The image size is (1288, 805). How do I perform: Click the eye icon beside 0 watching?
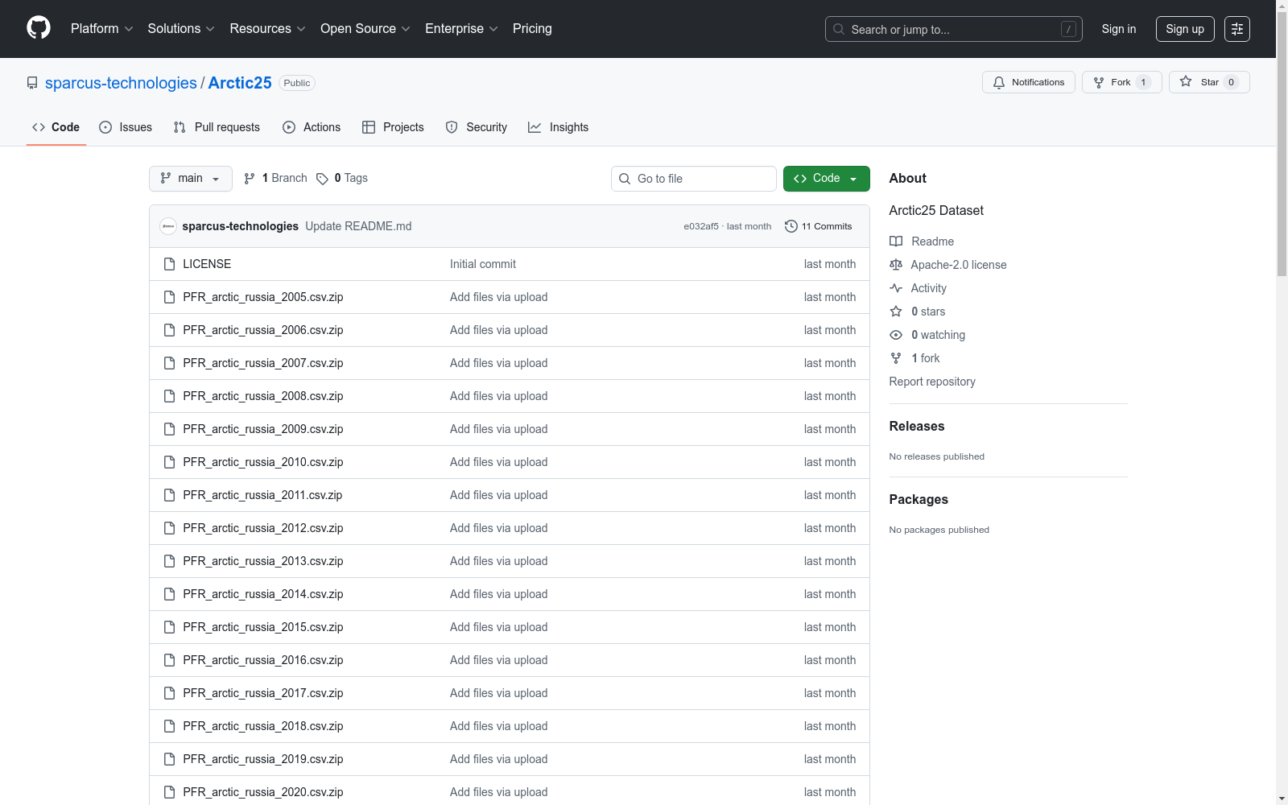click(896, 335)
